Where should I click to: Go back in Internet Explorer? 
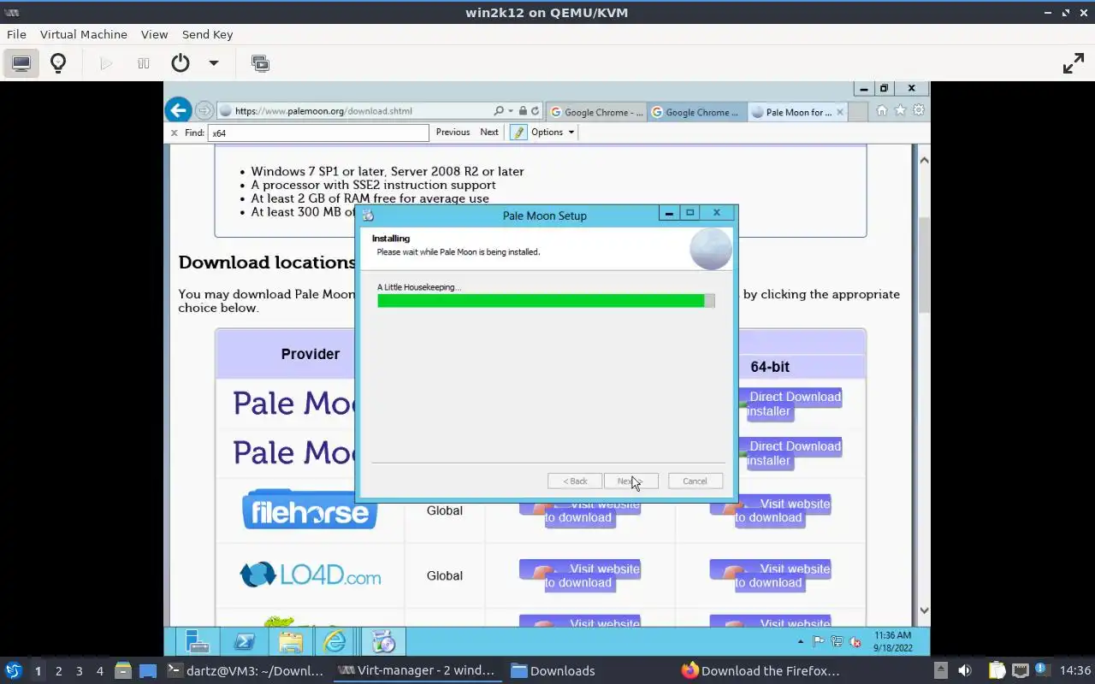pos(178,109)
